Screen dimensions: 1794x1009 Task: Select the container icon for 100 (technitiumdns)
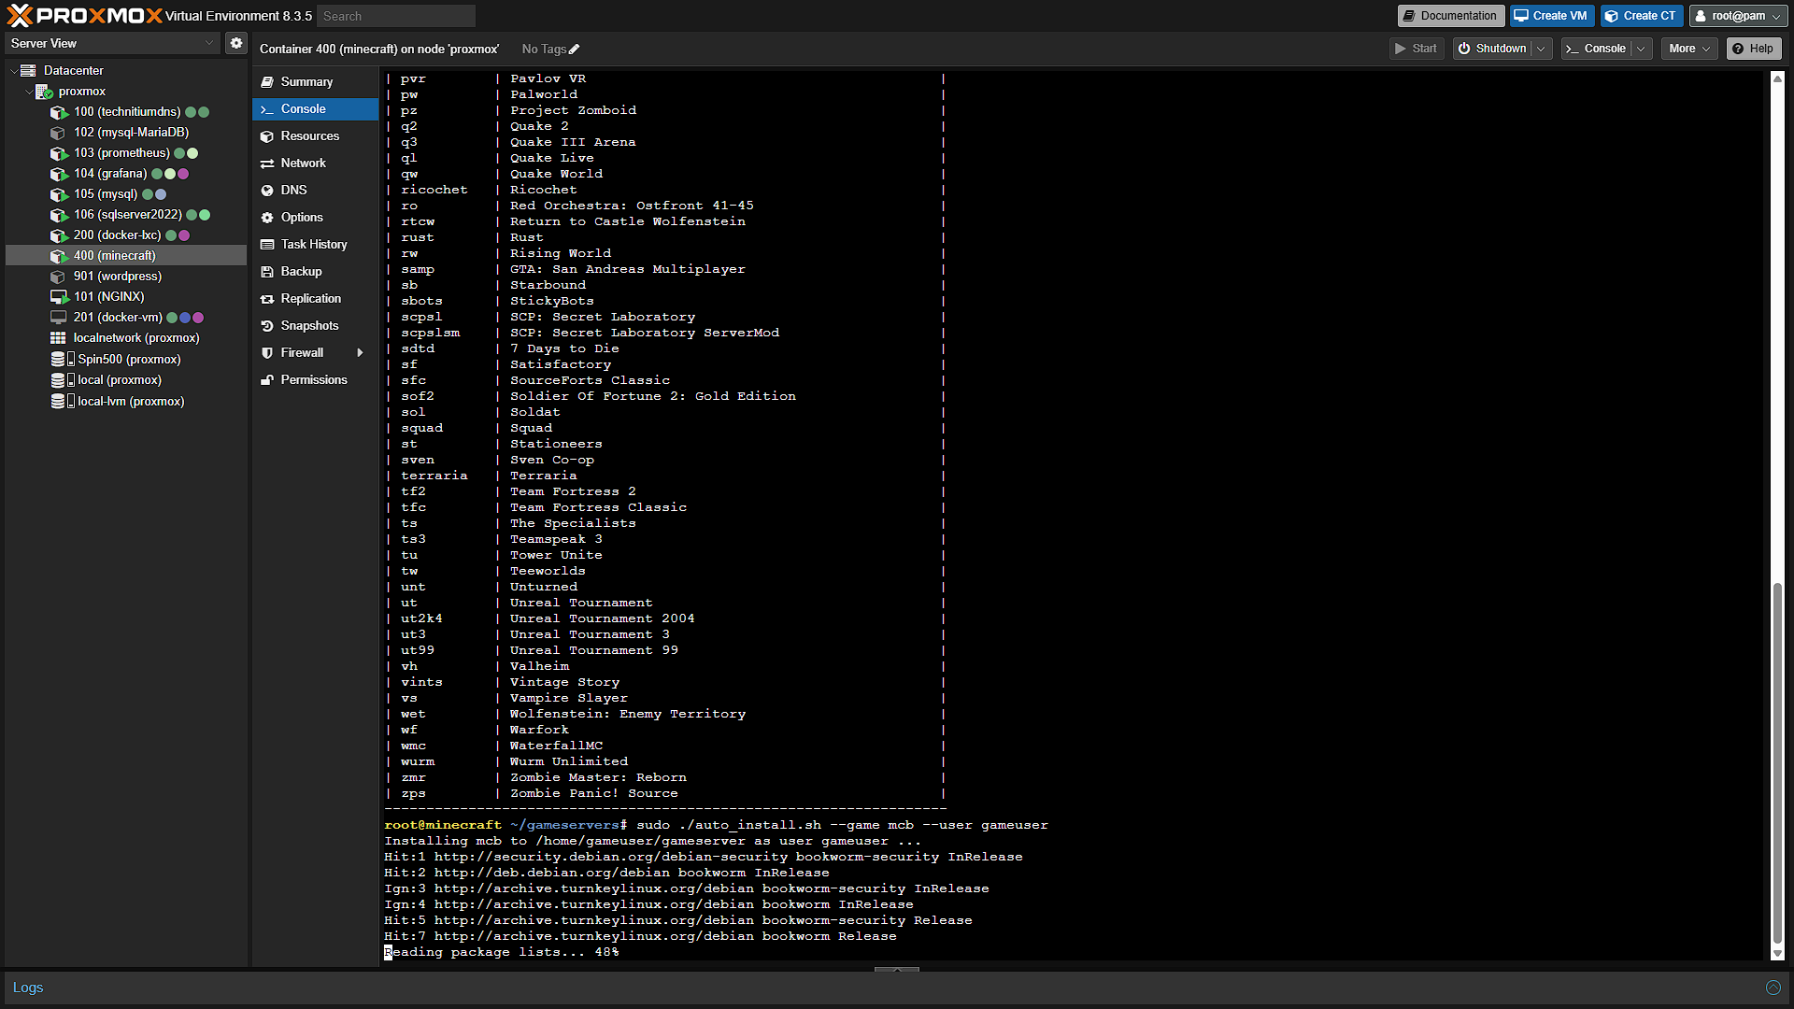pos(59,112)
